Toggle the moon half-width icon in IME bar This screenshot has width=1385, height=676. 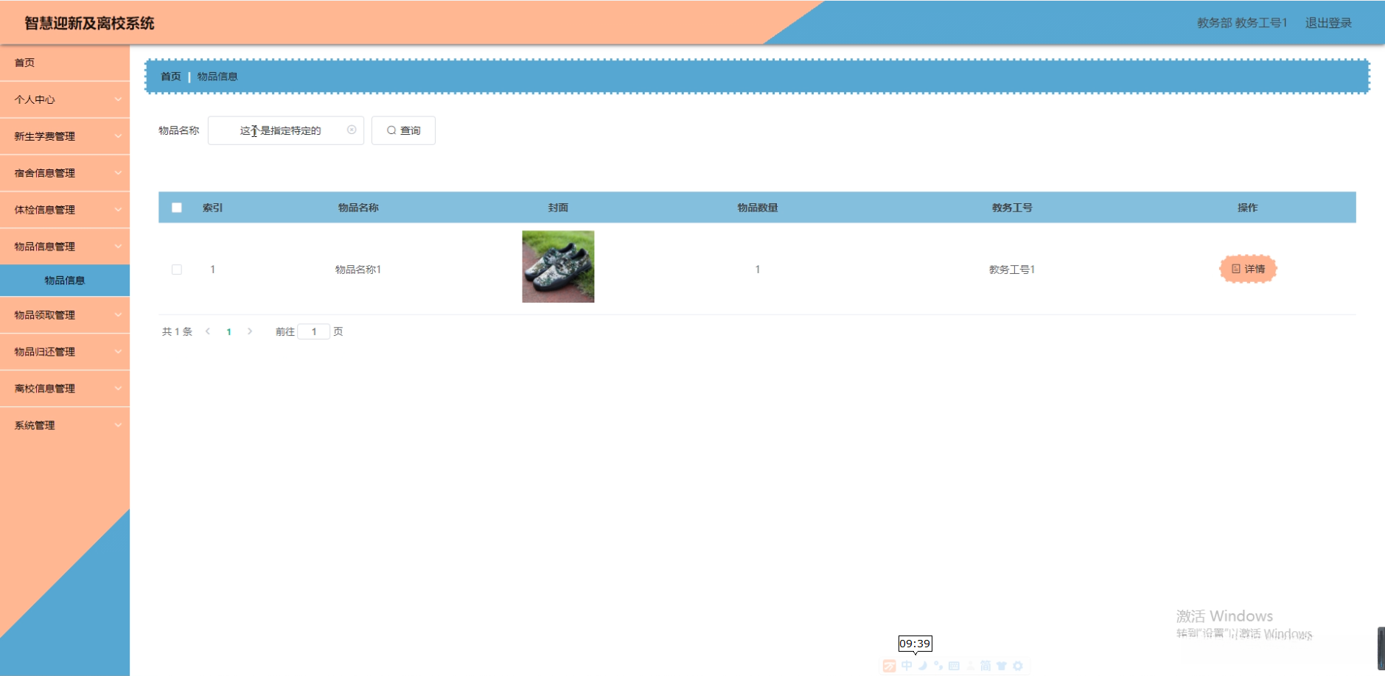[922, 666]
